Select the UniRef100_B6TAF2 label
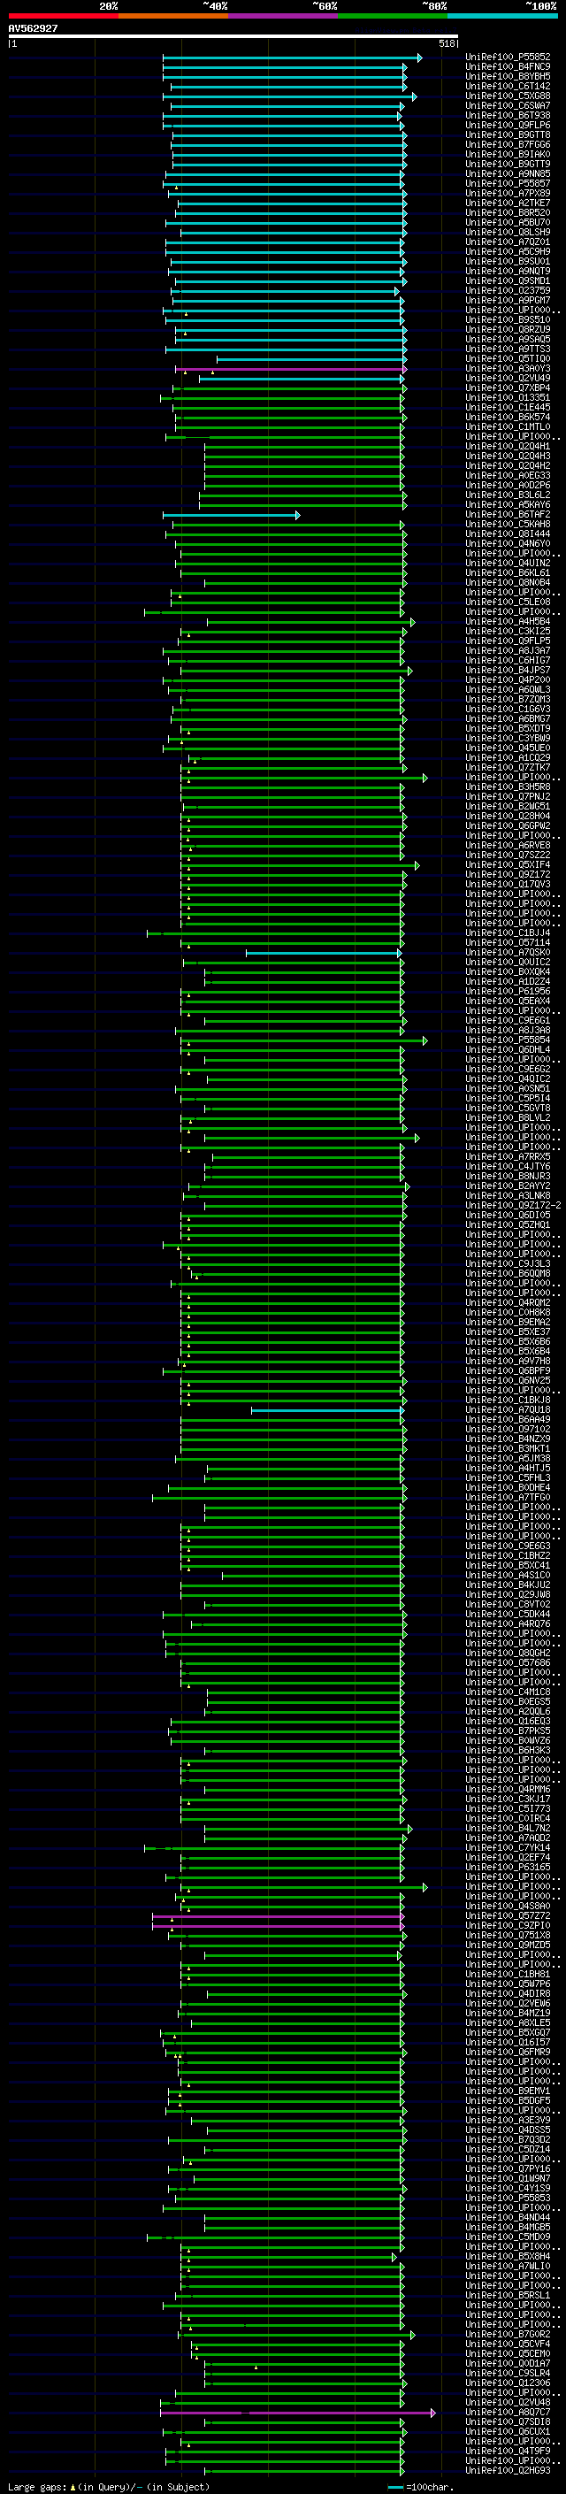 pos(508,515)
